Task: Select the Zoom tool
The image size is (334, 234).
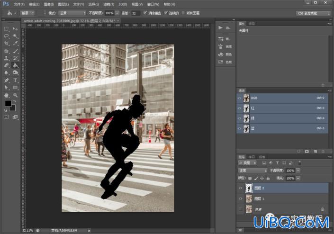Action: (15, 95)
